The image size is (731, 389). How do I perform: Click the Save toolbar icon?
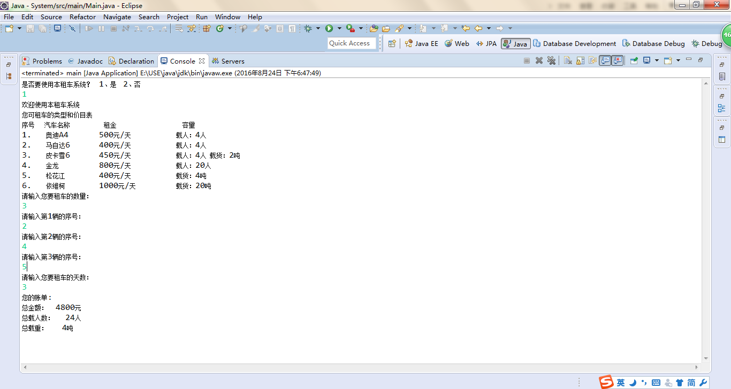[31, 28]
